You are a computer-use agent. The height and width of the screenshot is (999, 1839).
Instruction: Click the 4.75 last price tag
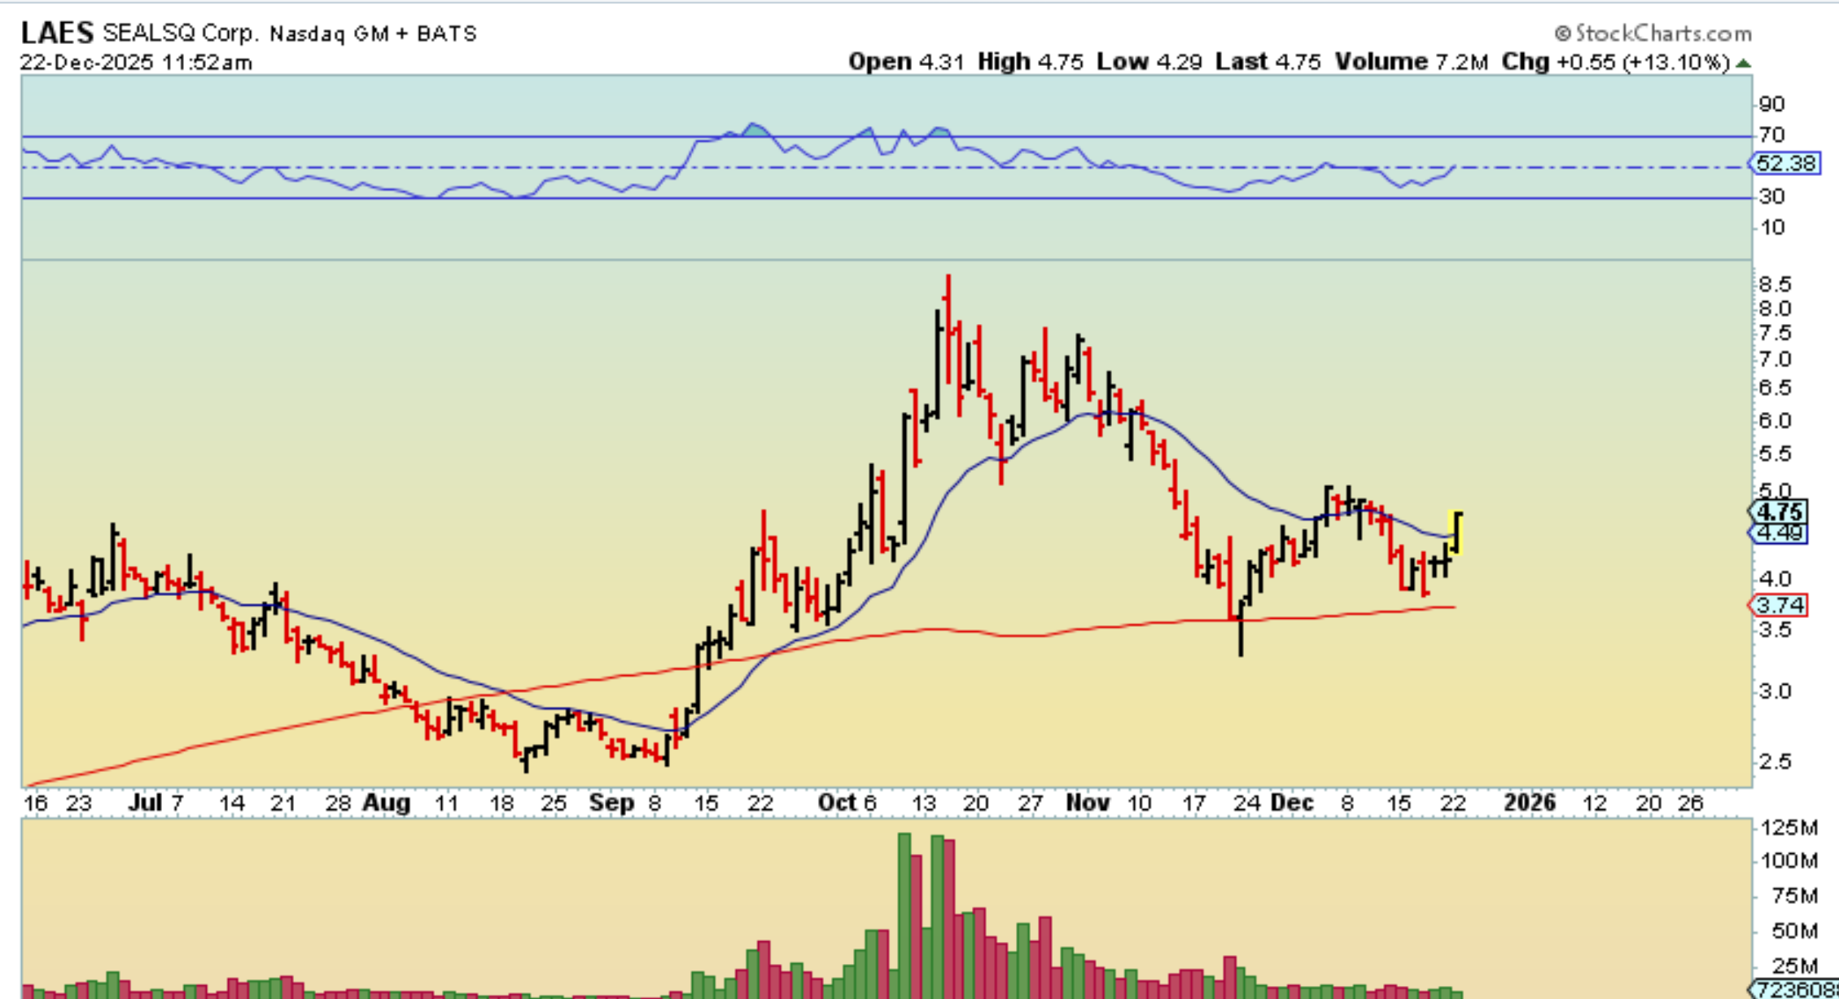tap(1779, 512)
